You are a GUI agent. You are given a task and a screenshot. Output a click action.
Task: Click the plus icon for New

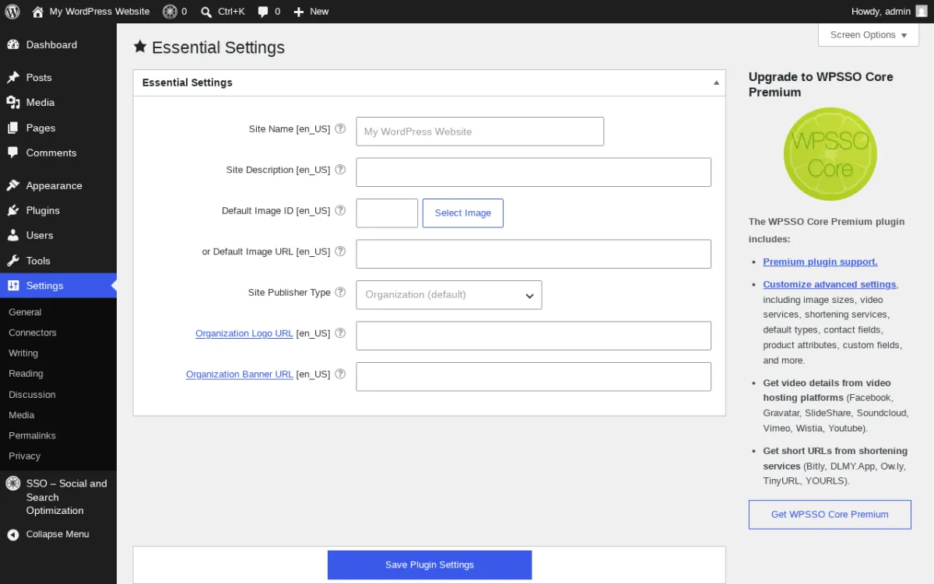(x=298, y=12)
